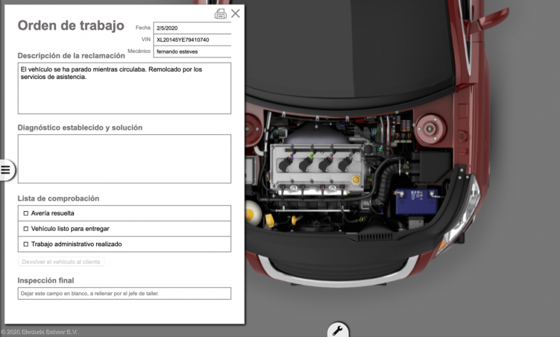The image size is (560, 337).
Task: Check the Avería resuelta checkbox
Action: (x=26, y=214)
